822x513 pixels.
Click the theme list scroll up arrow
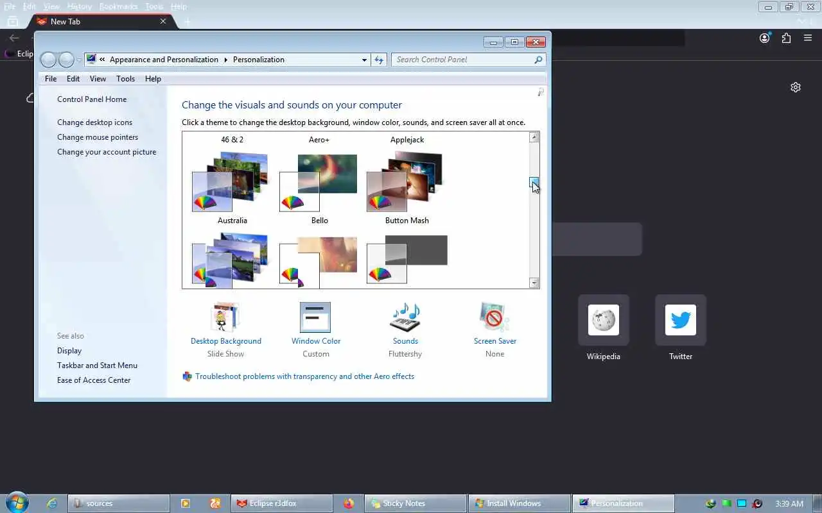pos(534,137)
